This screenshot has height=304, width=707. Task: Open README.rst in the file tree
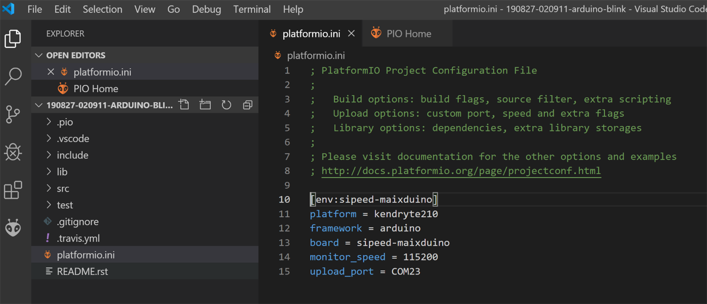coord(82,272)
